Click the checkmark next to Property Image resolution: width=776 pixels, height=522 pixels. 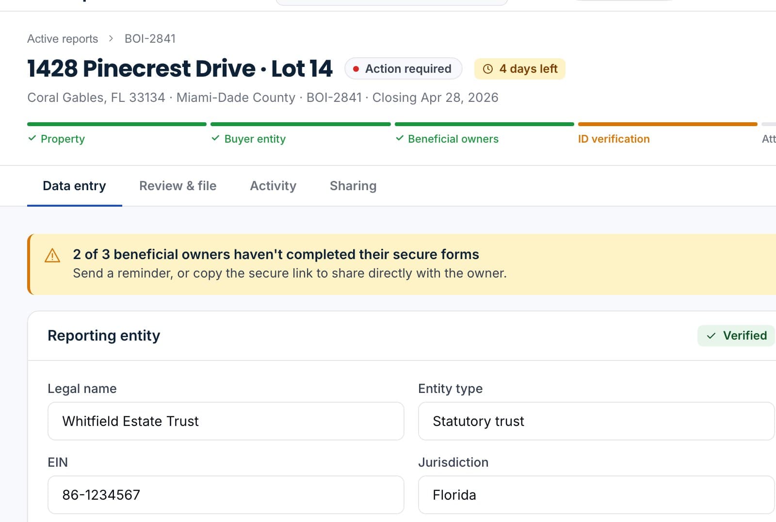point(32,138)
